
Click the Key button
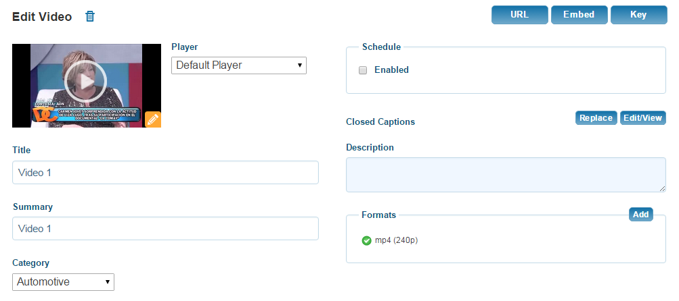tap(639, 15)
